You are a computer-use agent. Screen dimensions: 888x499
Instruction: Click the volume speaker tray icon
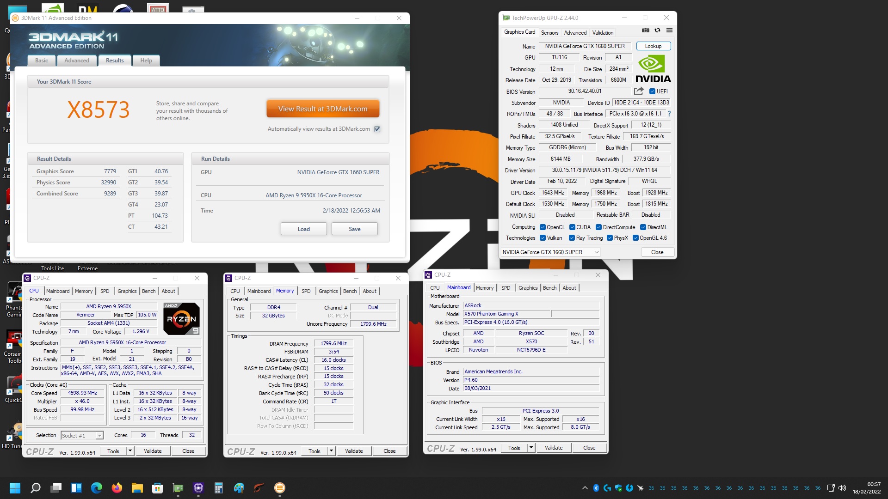click(x=842, y=488)
